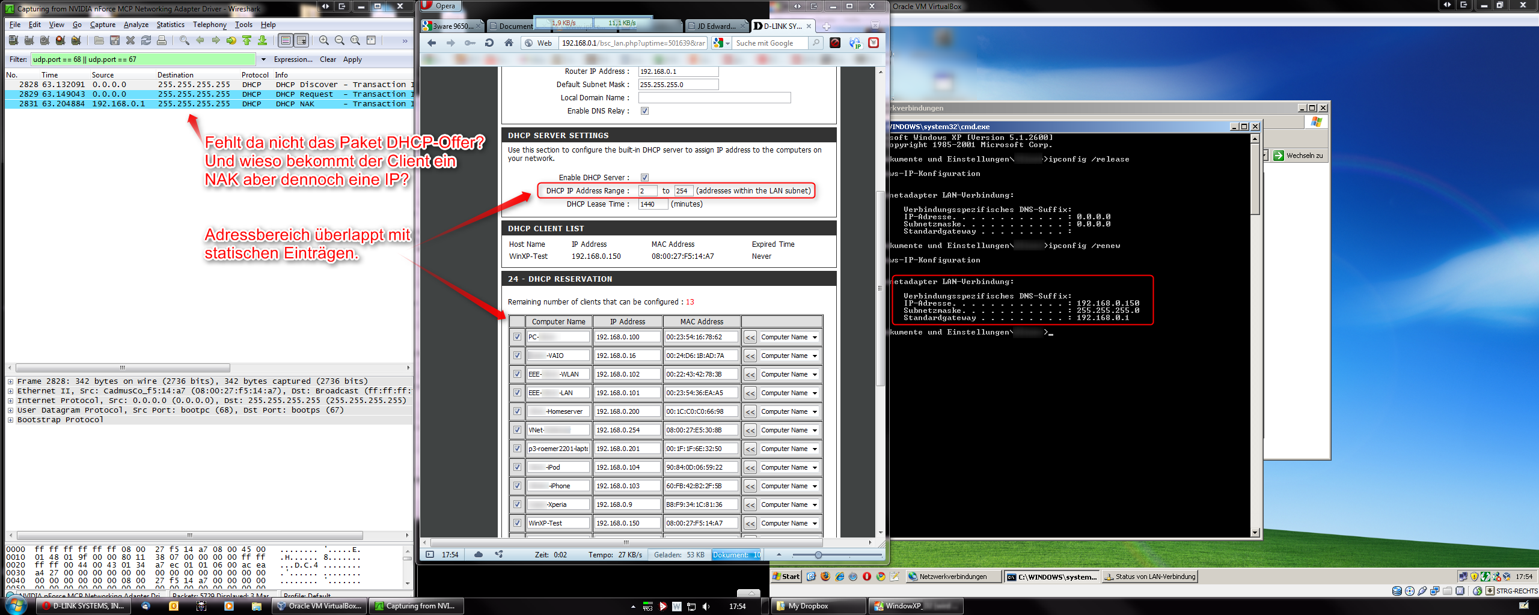Open Wireshark's Telephony menu
The height and width of the screenshot is (615, 1539).
pyautogui.click(x=210, y=25)
